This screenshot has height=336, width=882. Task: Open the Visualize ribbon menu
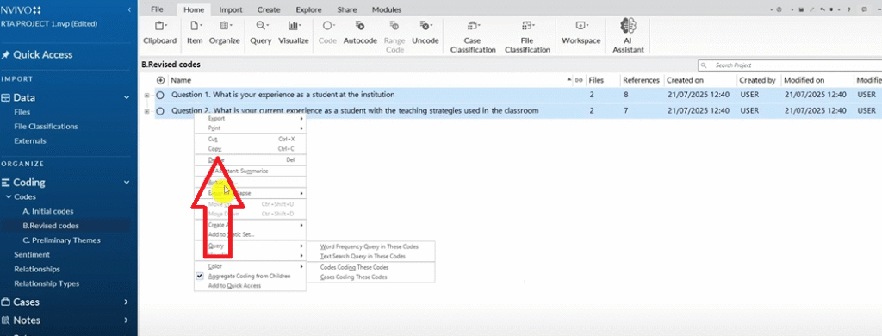tap(294, 34)
